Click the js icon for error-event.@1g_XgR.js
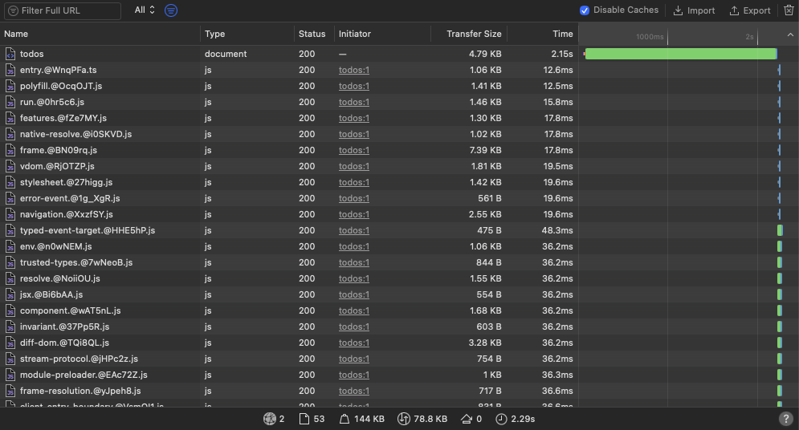799x430 pixels. (10, 198)
